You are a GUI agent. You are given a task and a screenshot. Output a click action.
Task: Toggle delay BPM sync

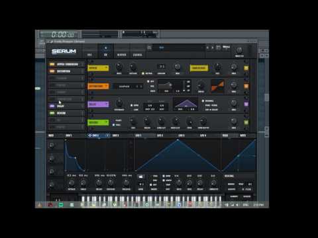point(134,105)
